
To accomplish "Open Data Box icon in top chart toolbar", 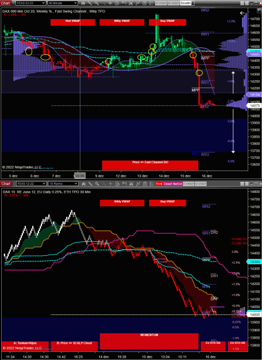I will click(117, 3).
